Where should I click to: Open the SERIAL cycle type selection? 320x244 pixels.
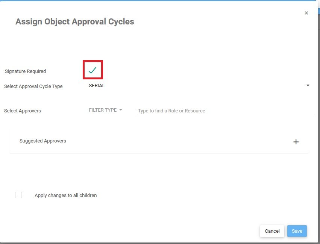click(x=97, y=86)
